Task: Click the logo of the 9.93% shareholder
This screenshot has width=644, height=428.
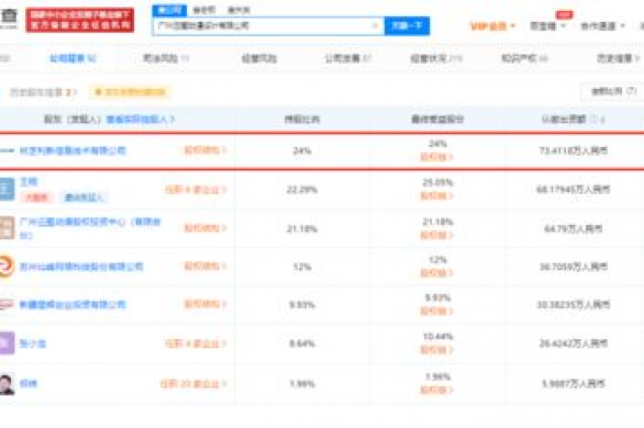Action: (x=7, y=305)
